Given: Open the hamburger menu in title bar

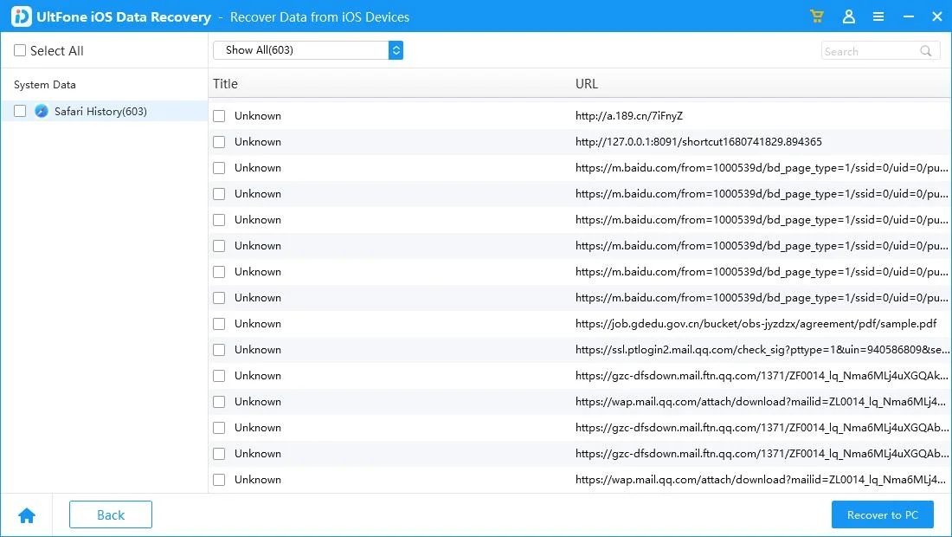Looking at the screenshot, I should coord(878,16).
